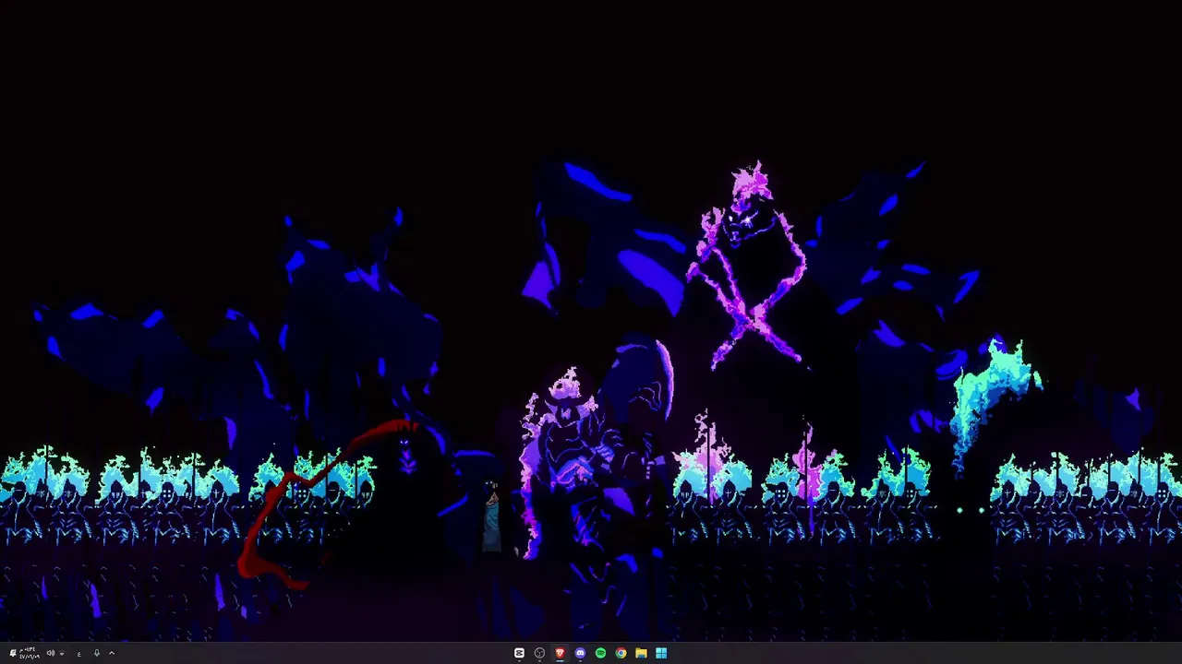Viewport: 1182px width, 664px height.
Task: Open the clock and date panel
Action: 30,653
